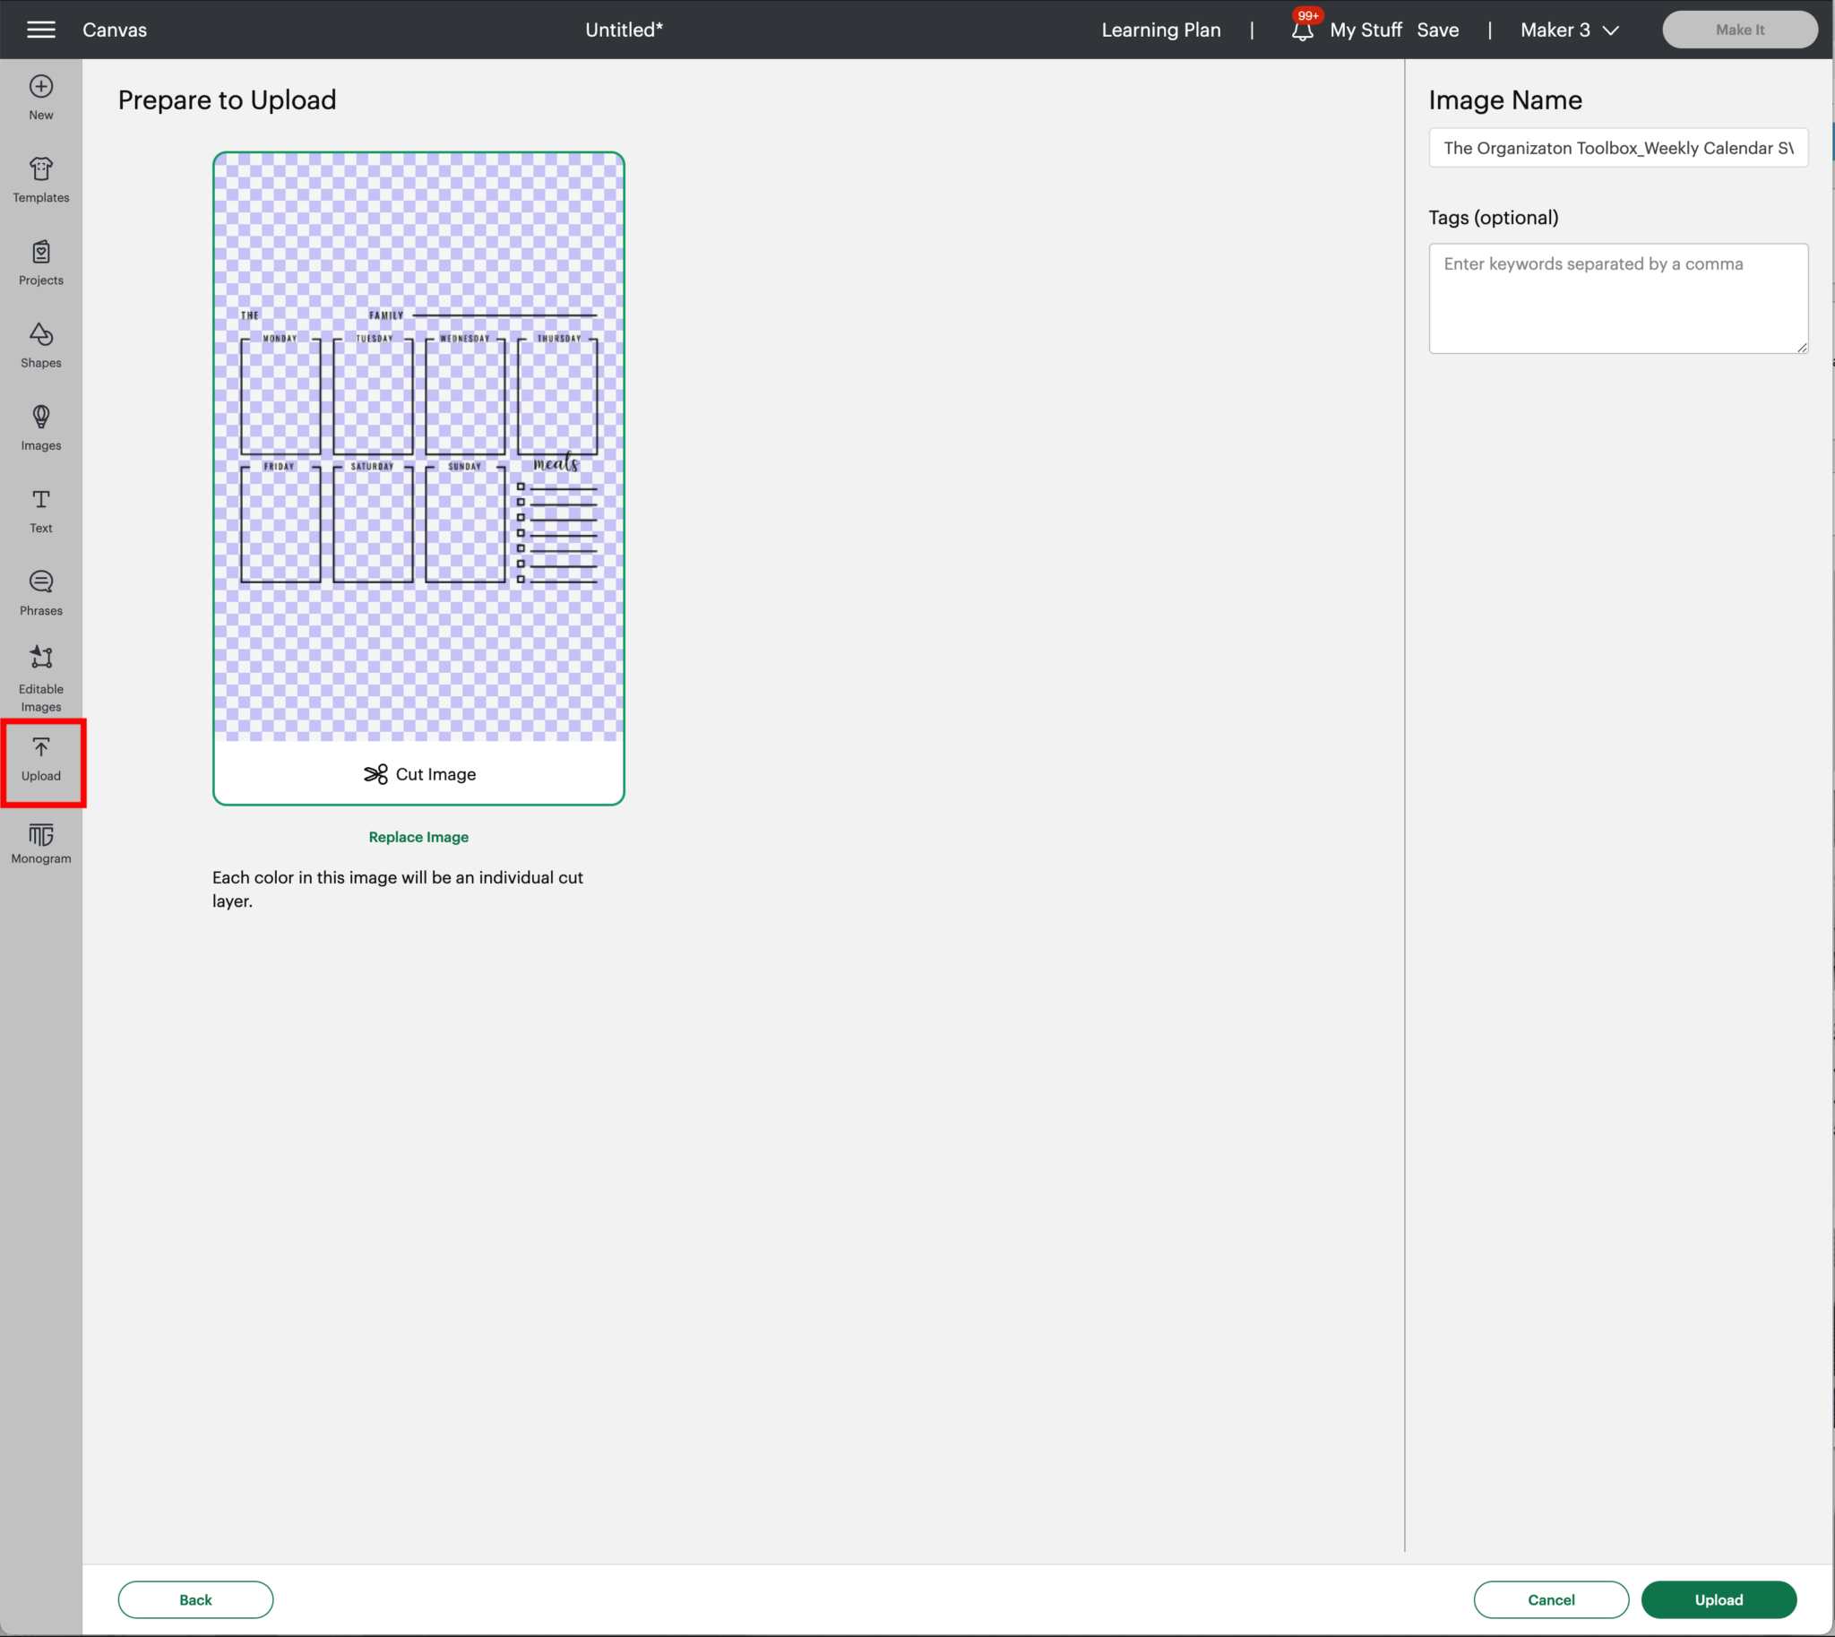Open the Images library
The width and height of the screenshot is (1835, 1637).
click(40, 428)
